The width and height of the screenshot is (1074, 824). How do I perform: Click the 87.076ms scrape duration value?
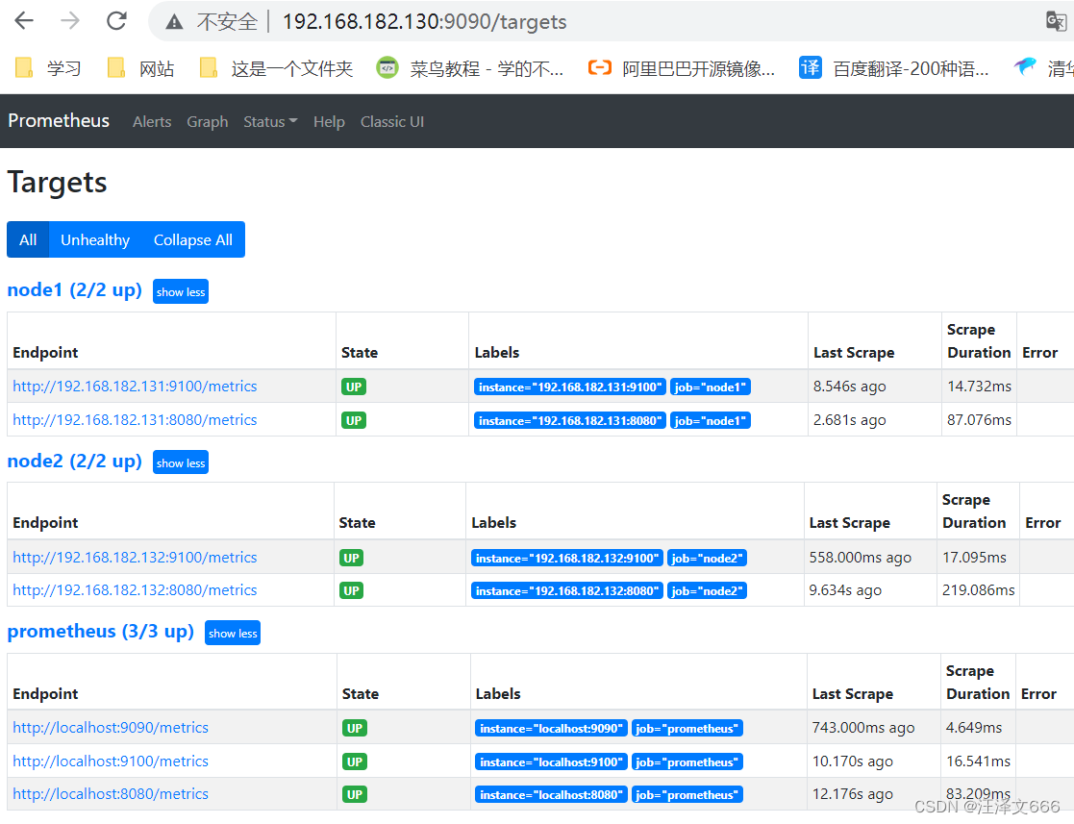click(980, 420)
